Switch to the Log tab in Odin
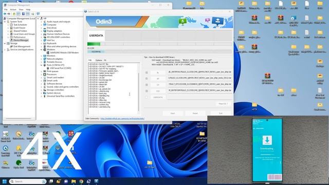This screenshot has height=185, width=329. click(x=90, y=60)
